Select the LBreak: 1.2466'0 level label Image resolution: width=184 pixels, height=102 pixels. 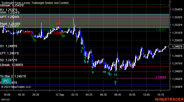[x=11, y=65]
